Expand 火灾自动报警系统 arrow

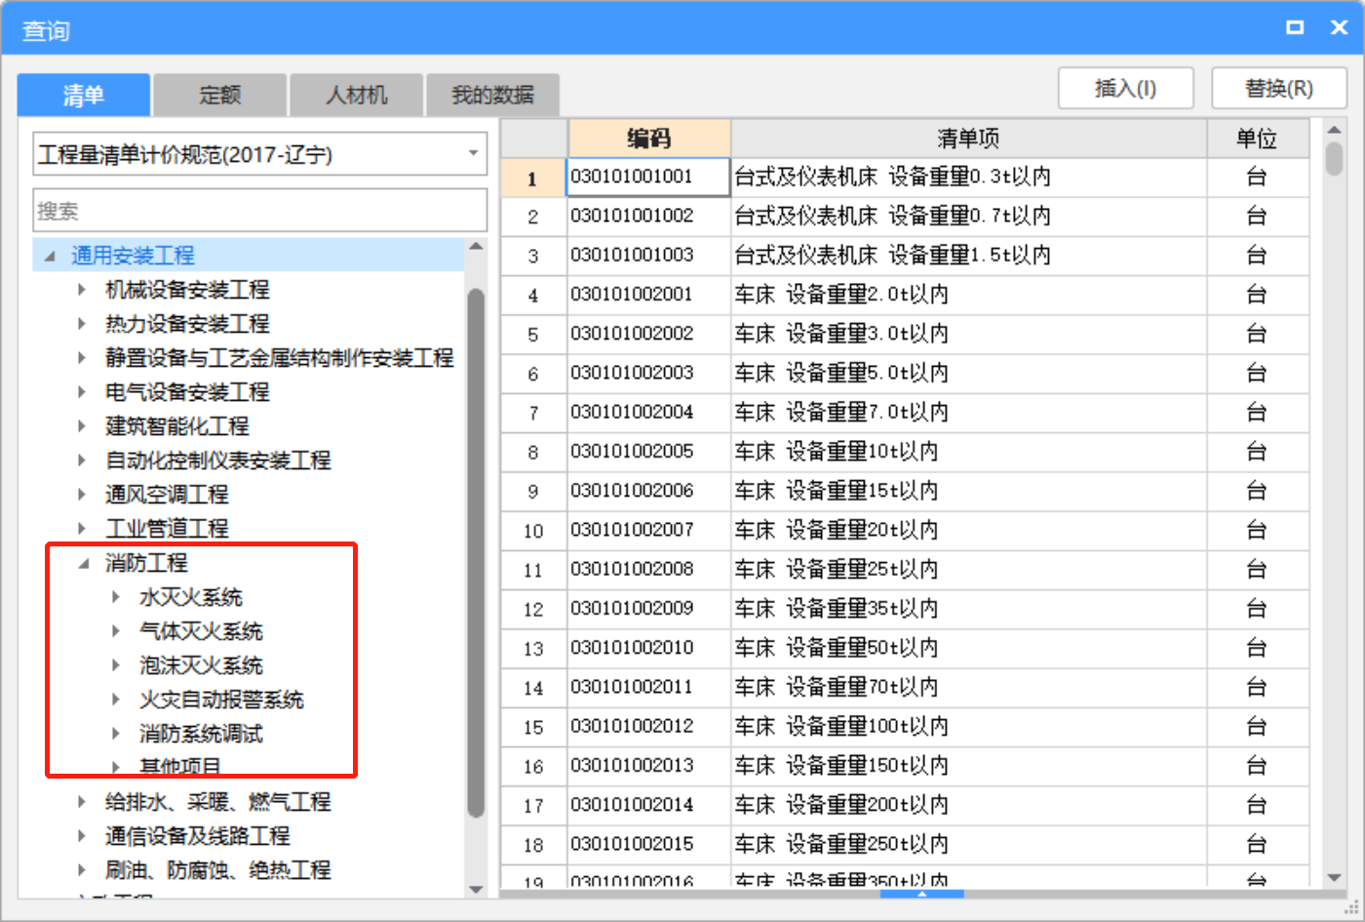116,700
